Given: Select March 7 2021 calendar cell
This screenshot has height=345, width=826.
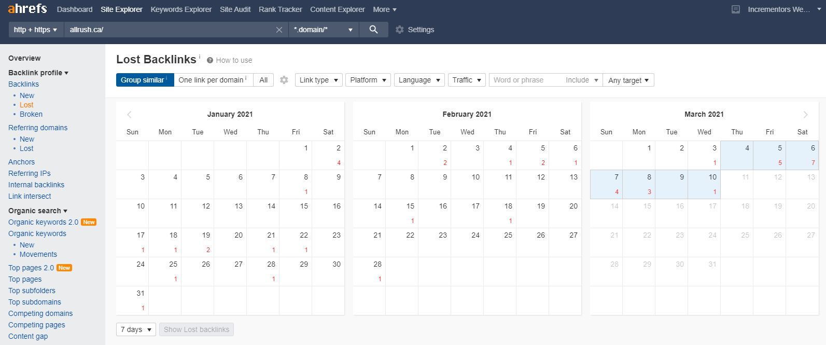Looking at the screenshot, I should point(606,184).
